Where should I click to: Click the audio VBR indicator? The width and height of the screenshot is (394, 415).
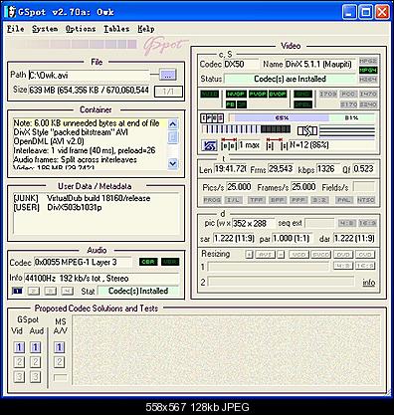(x=170, y=262)
